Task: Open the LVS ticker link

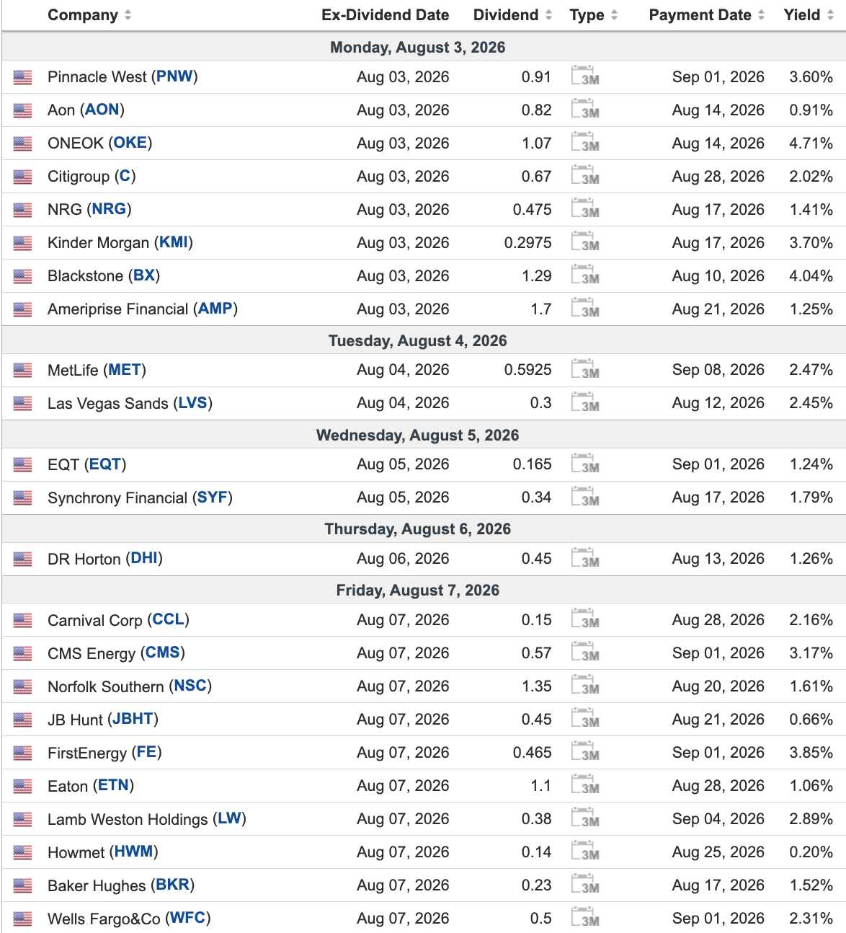Action: 193,402
